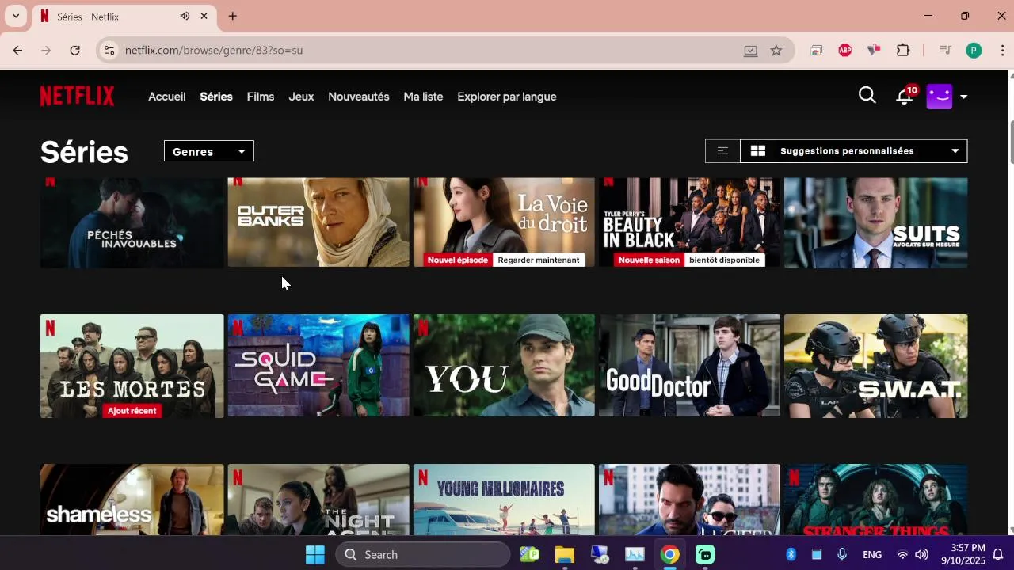Click the taskbar Search box

click(x=423, y=554)
